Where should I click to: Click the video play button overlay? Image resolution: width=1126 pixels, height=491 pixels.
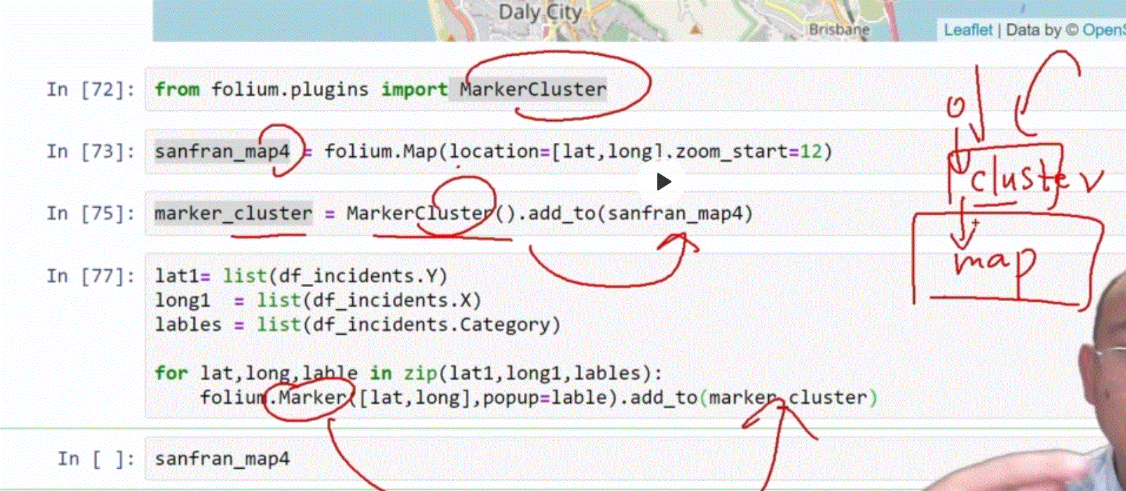663,182
